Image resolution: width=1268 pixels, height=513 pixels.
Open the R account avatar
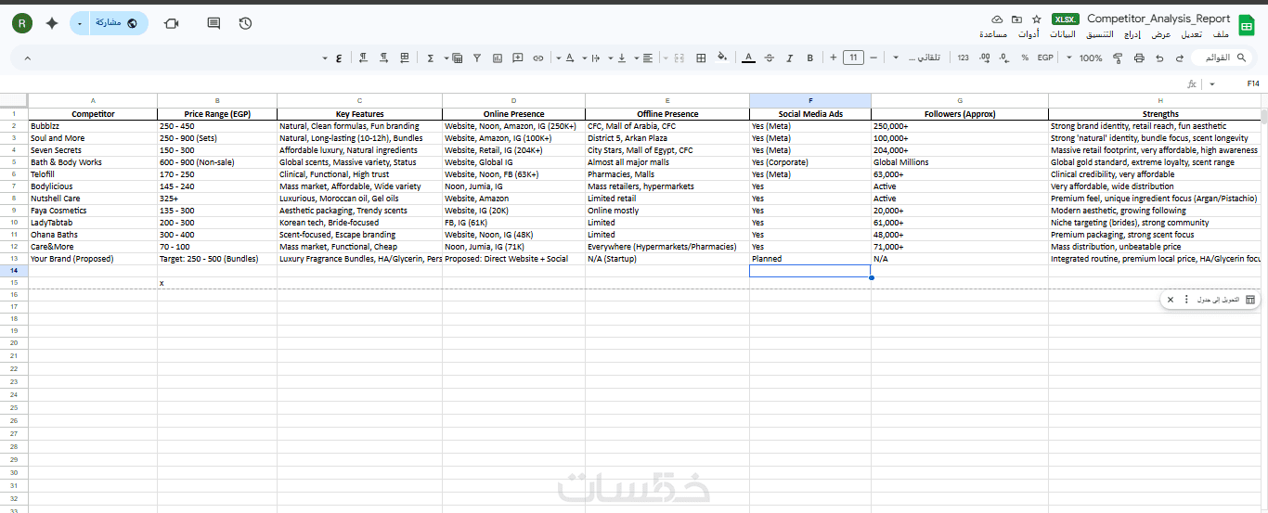(22, 23)
